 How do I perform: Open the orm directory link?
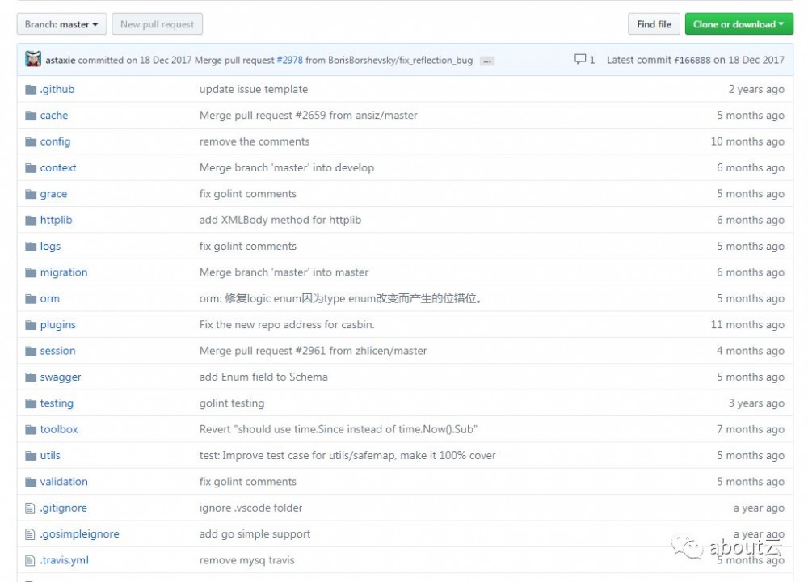(x=50, y=298)
